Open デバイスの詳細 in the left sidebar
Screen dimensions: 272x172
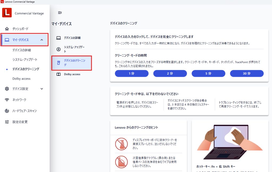(x=22, y=50)
